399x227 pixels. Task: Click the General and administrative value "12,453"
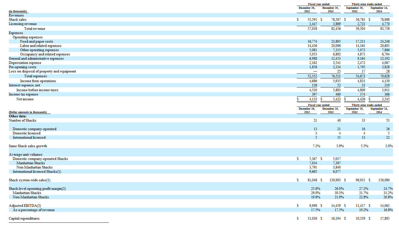click(x=336, y=59)
